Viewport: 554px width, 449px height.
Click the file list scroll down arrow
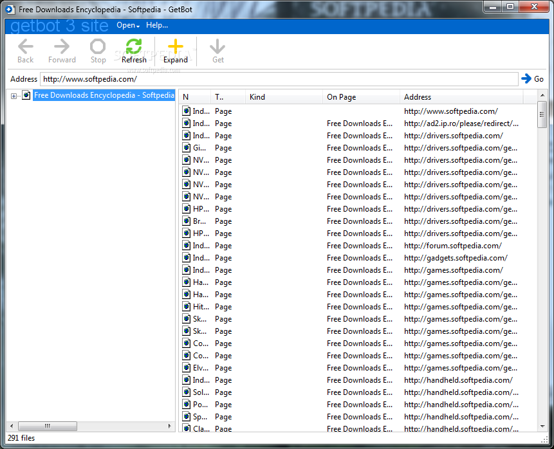(x=542, y=426)
